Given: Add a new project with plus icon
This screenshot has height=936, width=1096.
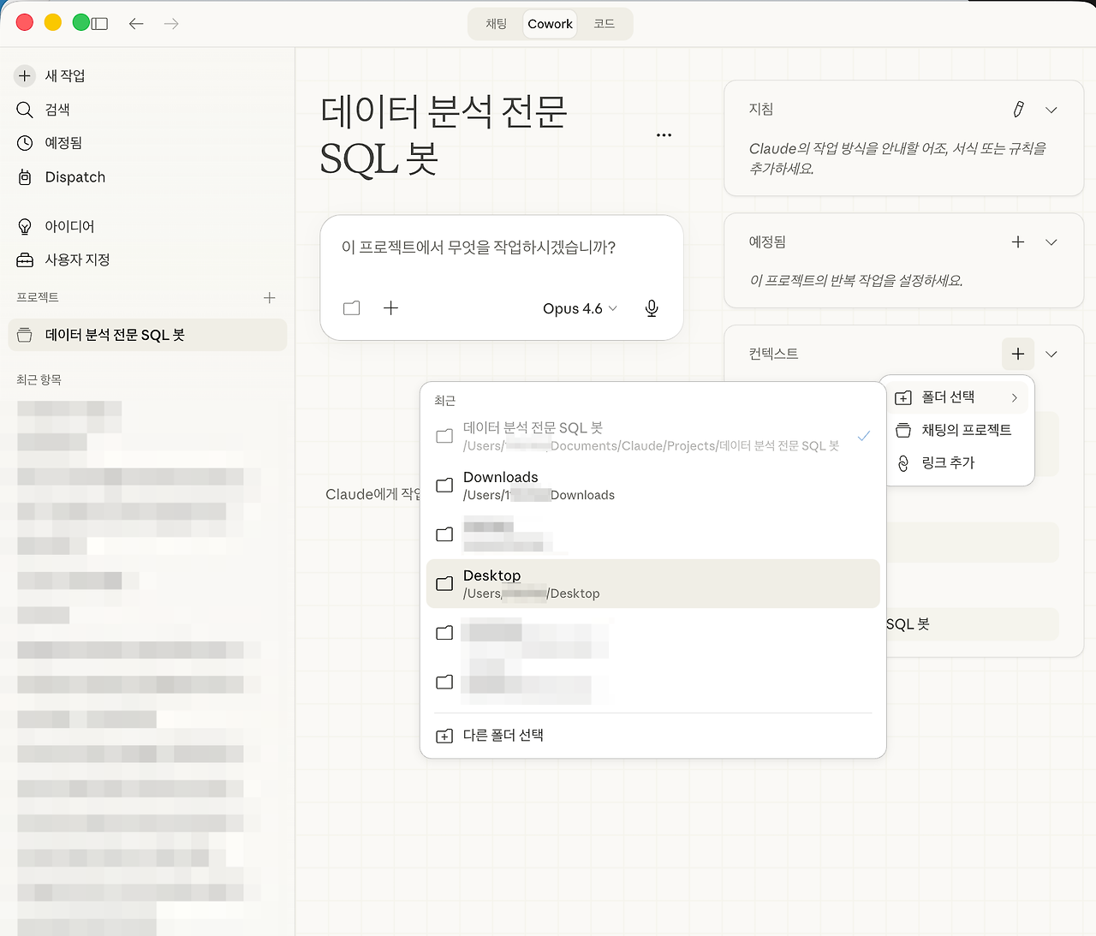Looking at the screenshot, I should tap(270, 297).
